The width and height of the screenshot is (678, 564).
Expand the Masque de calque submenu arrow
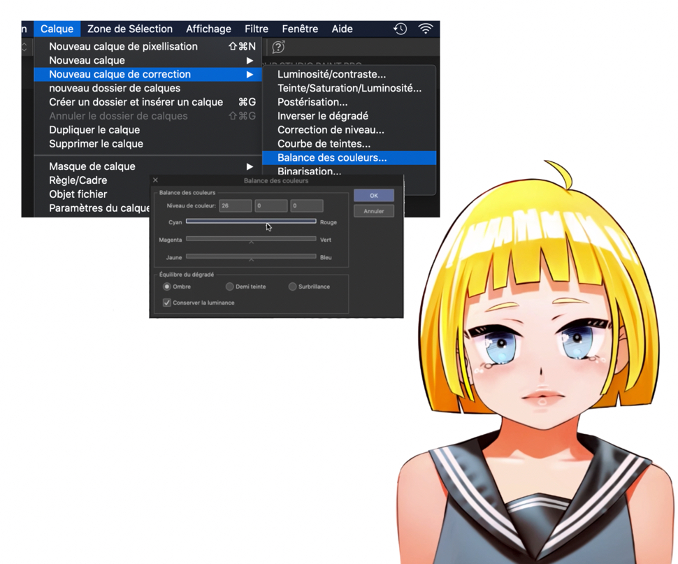pyautogui.click(x=250, y=166)
